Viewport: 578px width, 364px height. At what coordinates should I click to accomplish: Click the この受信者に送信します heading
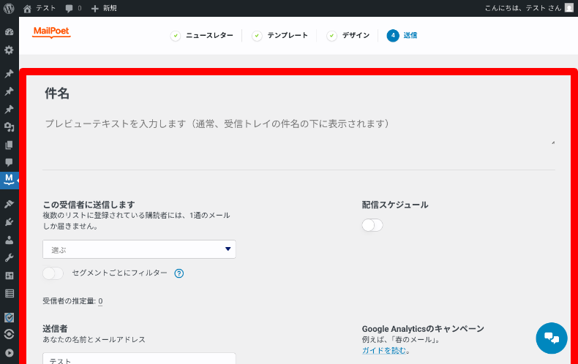[89, 205]
